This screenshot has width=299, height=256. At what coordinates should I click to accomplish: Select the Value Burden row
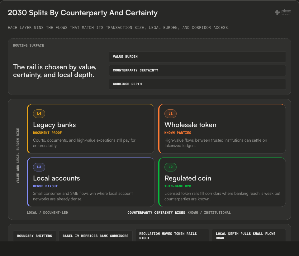tap(197, 57)
